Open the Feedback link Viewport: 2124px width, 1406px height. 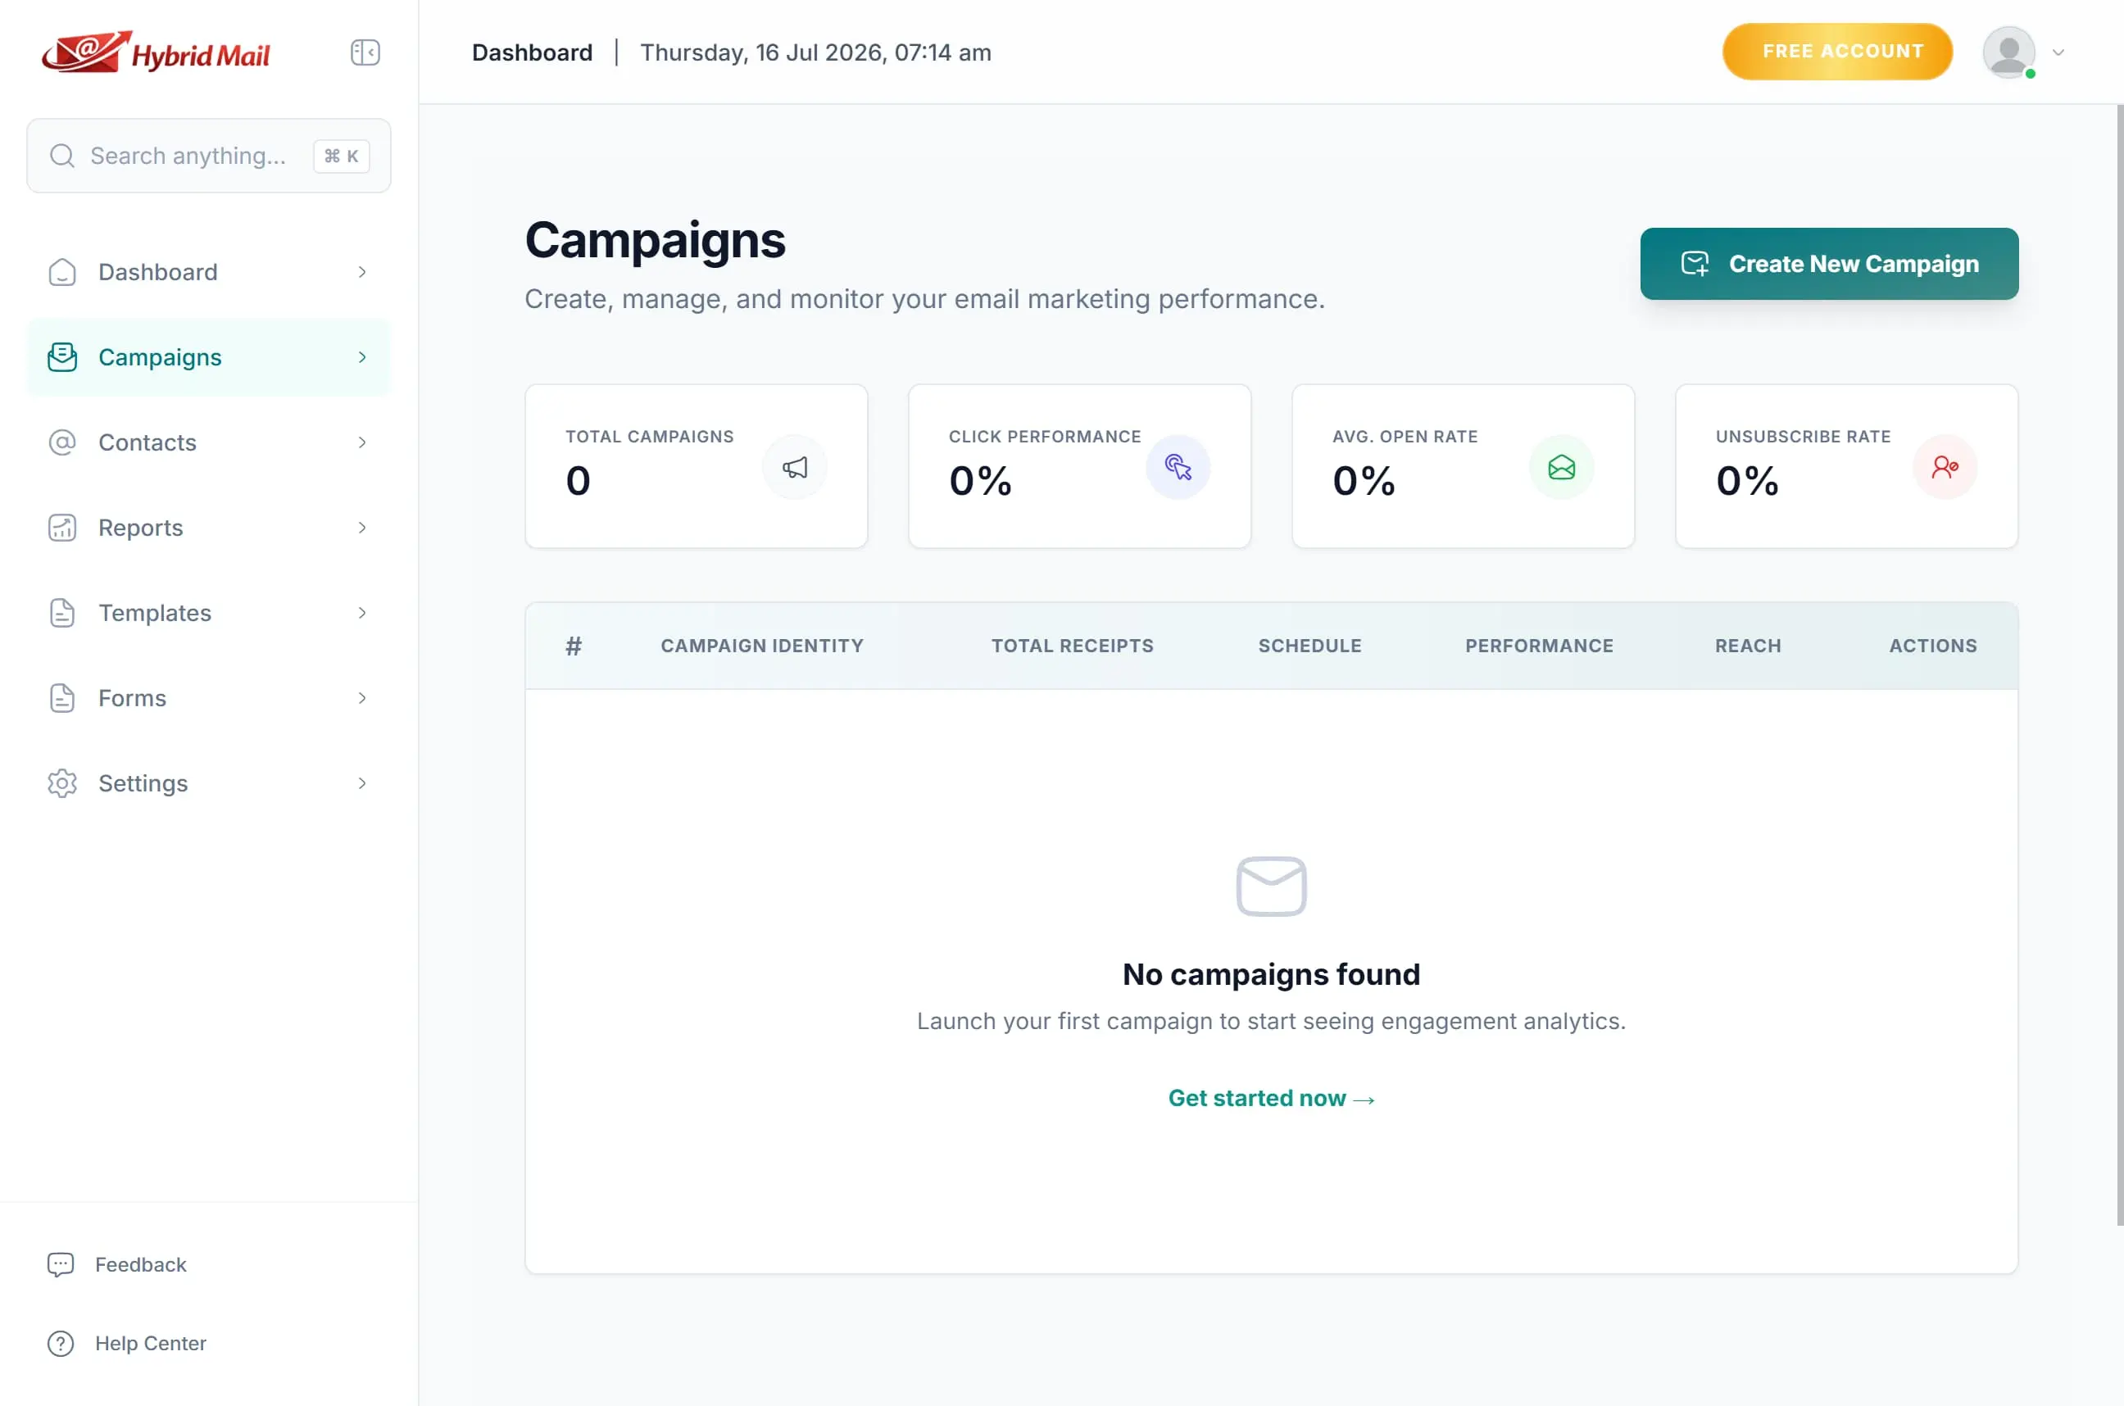click(140, 1264)
